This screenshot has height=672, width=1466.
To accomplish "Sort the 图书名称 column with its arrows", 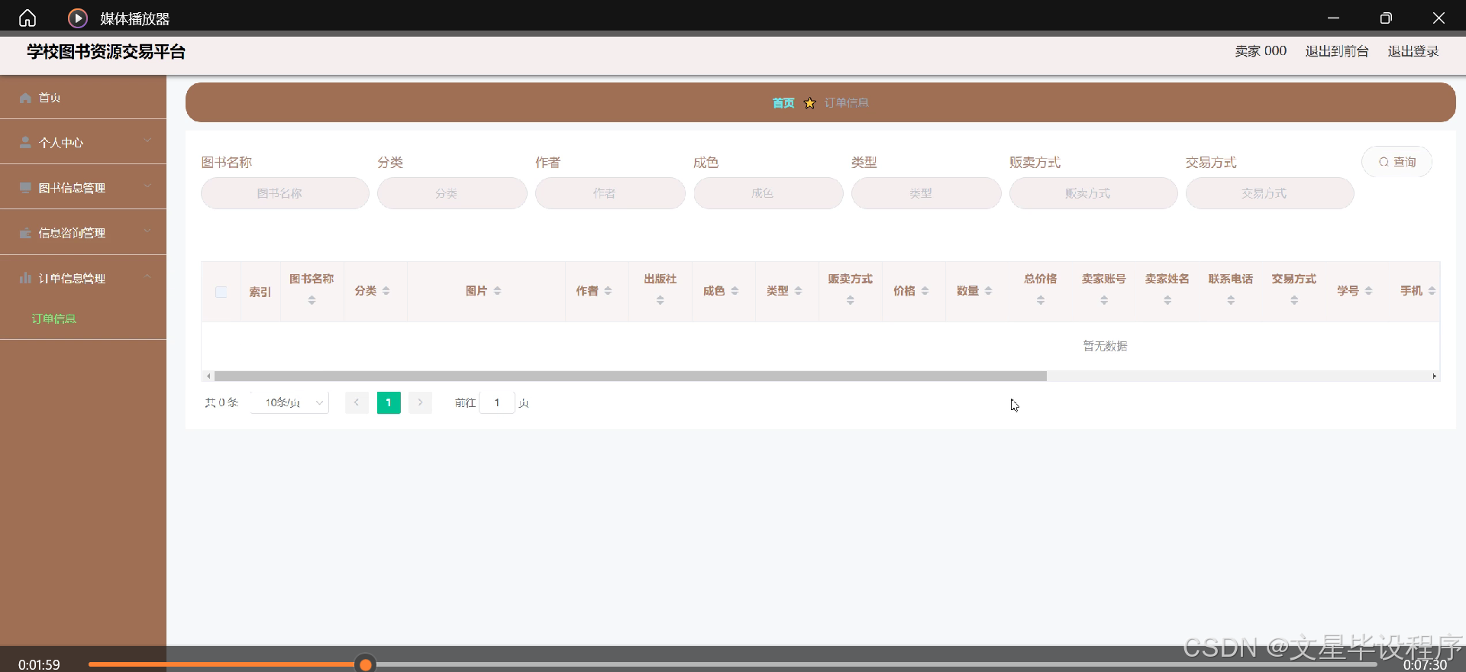I will click(312, 300).
